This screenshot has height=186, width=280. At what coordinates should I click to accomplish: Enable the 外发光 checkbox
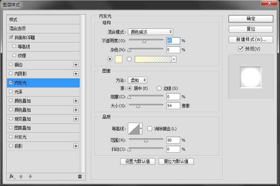coord(11,137)
